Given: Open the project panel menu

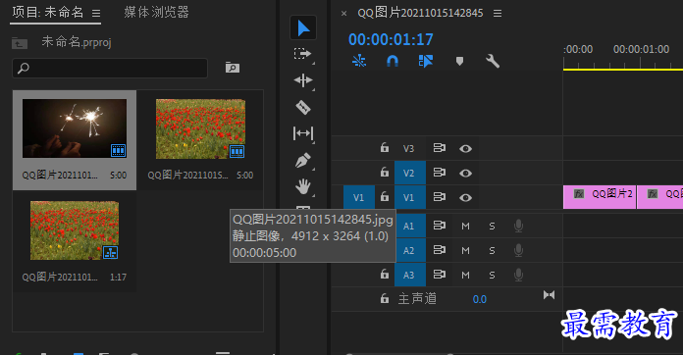Looking at the screenshot, I should coord(96,14).
